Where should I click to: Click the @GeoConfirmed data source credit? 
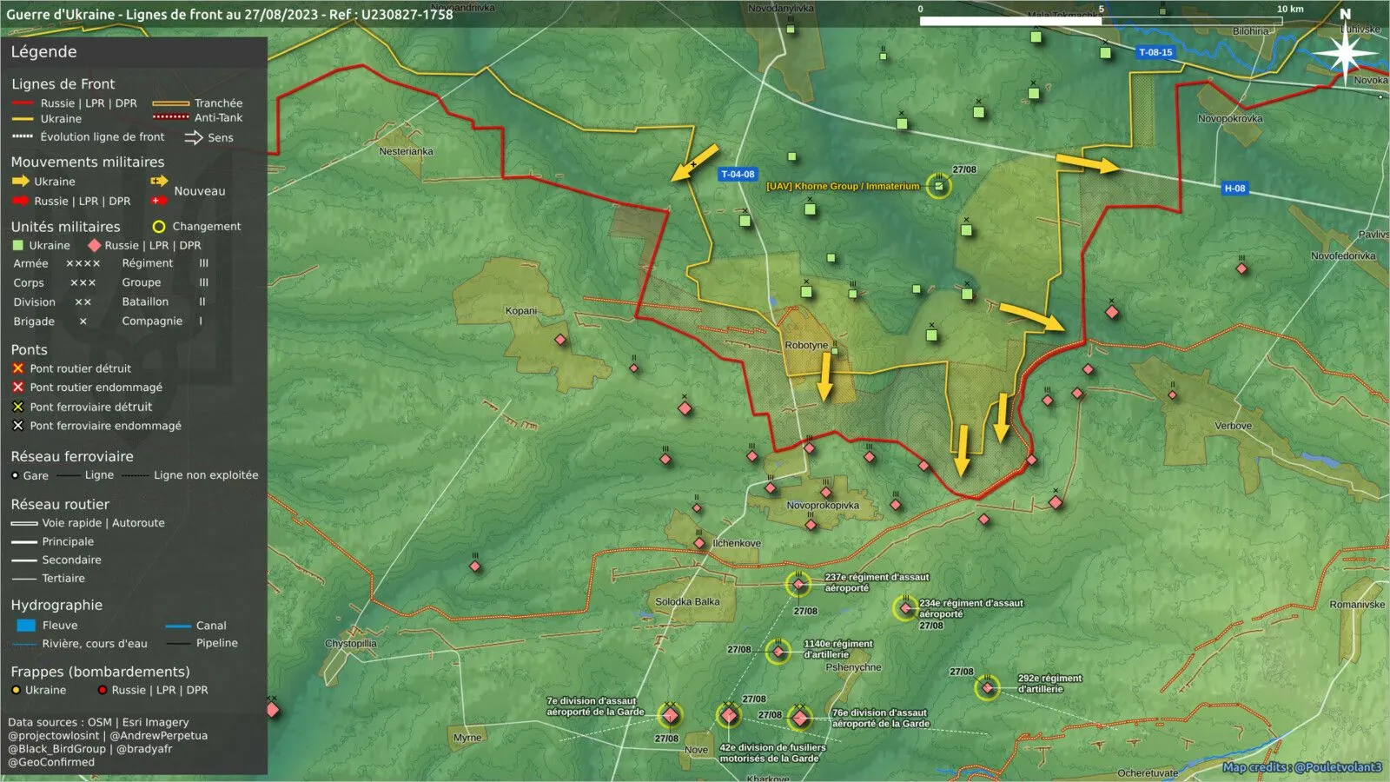click(51, 762)
